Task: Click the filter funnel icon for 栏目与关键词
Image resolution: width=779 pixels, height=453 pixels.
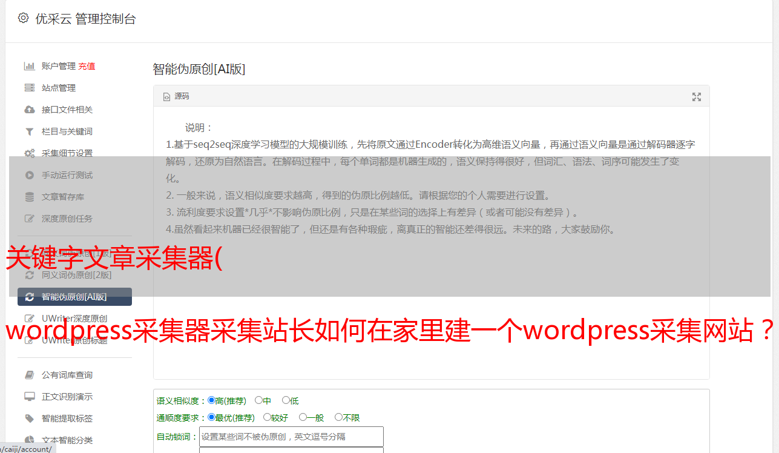Action: (x=29, y=131)
